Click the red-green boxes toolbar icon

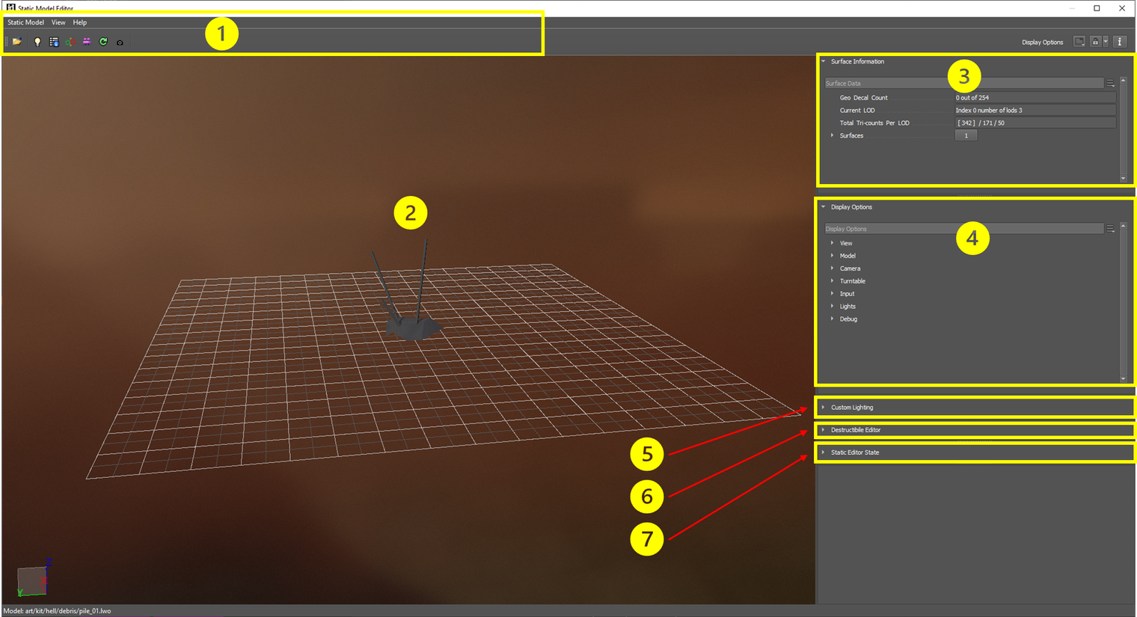(x=70, y=42)
